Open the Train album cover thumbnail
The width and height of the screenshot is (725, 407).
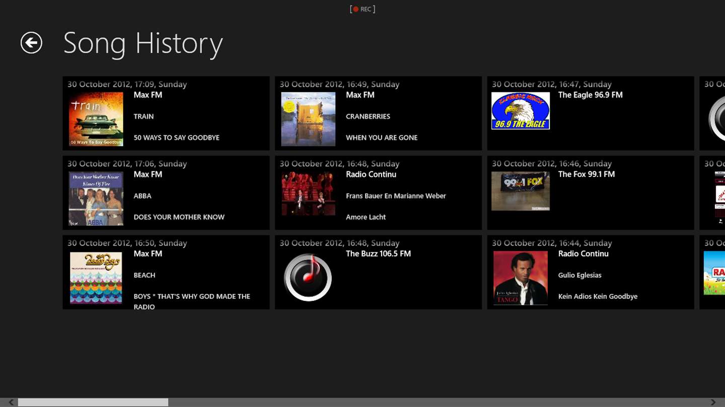click(x=96, y=119)
